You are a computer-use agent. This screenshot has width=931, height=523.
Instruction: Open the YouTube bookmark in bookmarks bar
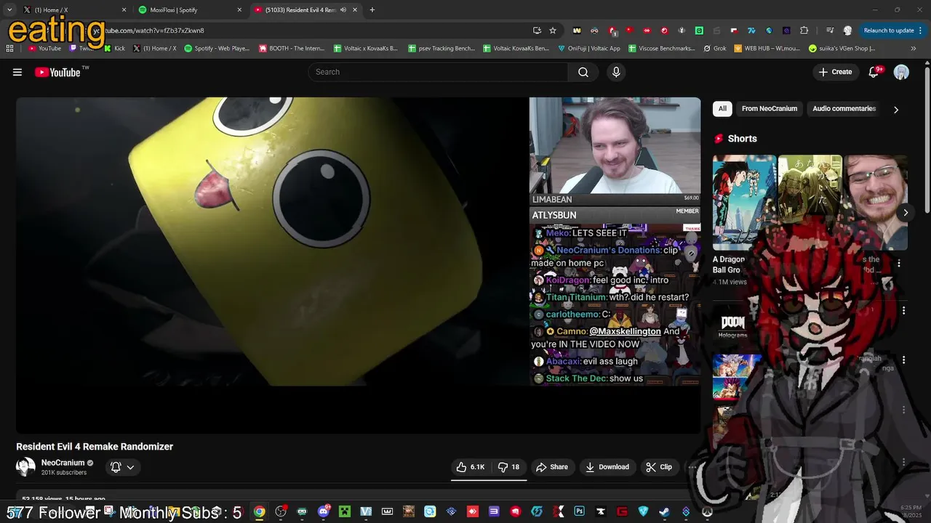point(44,49)
